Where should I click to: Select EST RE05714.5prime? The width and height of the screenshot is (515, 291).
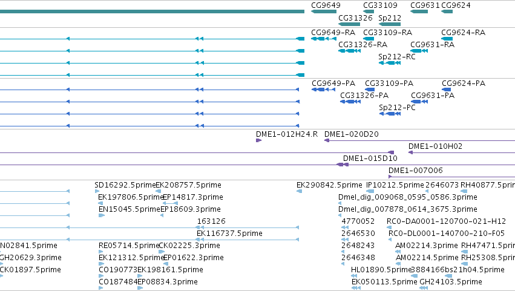point(129,246)
